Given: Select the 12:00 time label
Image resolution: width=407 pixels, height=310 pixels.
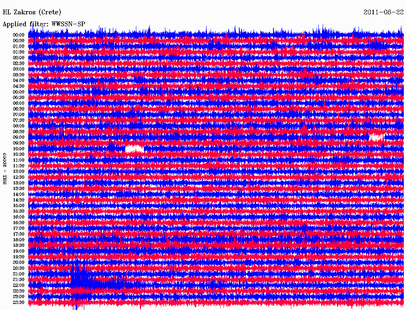Looking at the screenshot, I should coord(19,171).
